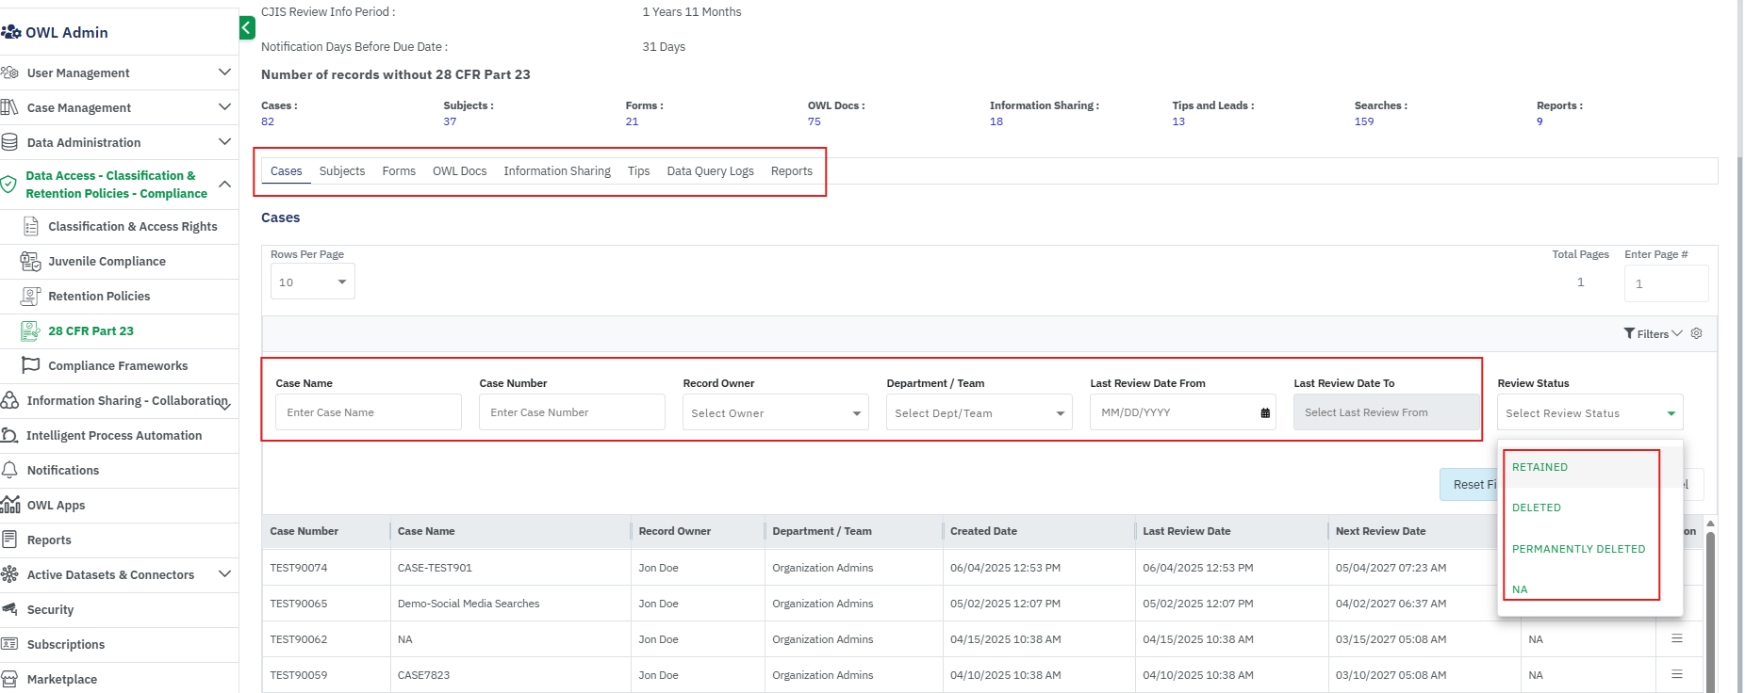
Task: Toggle the Filters panel
Action: (1652, 333)
